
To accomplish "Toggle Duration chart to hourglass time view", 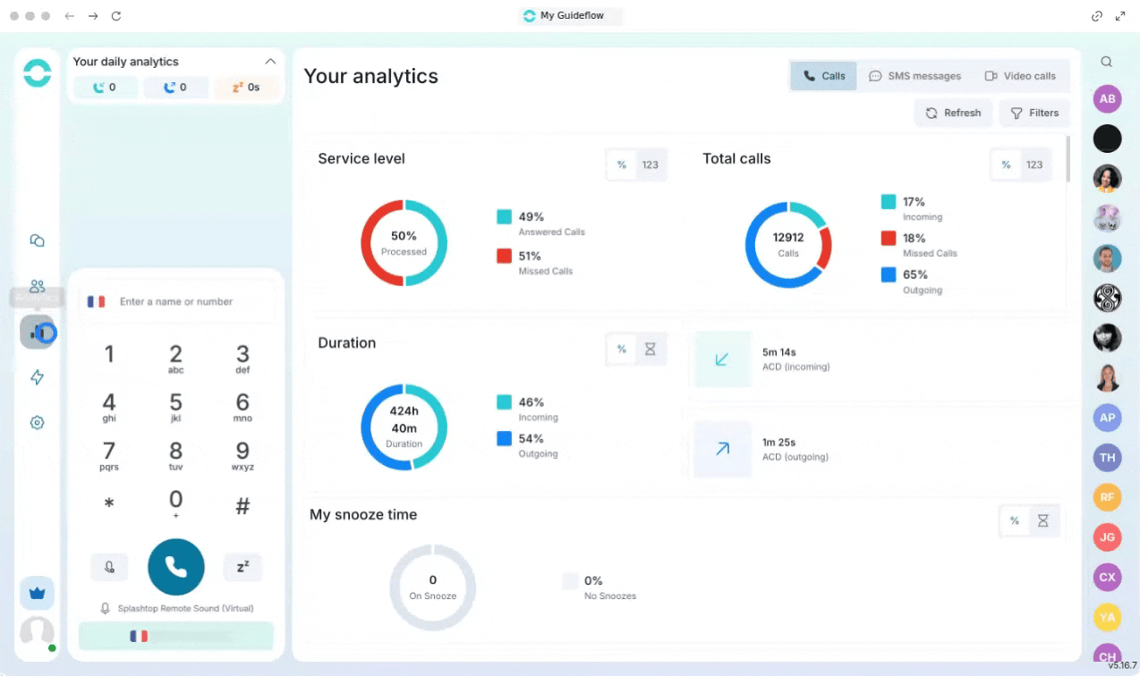I will [651, 350].
